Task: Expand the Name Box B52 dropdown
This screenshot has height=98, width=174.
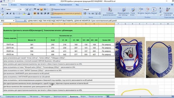Action: tap(14, 21)
